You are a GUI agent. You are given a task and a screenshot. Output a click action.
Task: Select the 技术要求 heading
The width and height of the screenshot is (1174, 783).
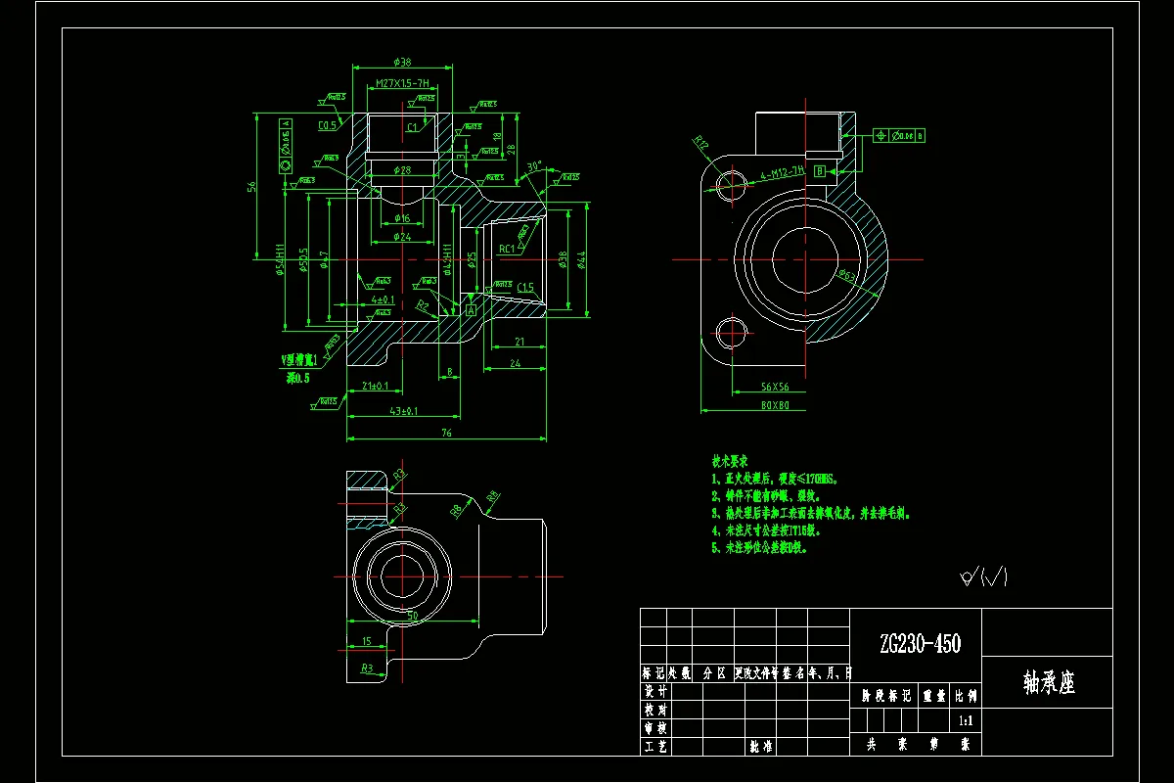pyautogui.click(x=730, y=461)
